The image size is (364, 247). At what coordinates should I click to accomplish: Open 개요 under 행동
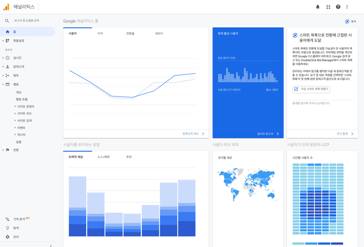[18, 92]
